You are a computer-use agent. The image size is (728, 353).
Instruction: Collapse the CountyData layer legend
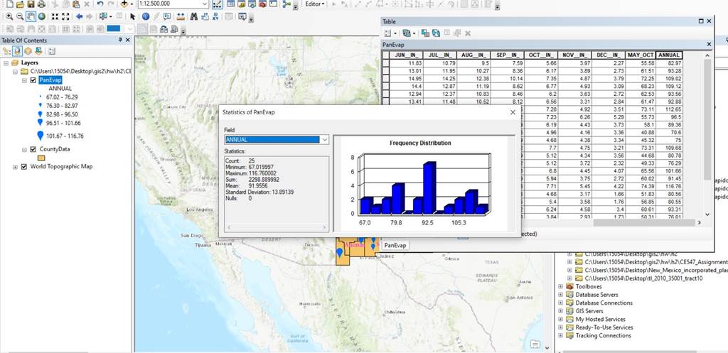[x=24, y=149]
